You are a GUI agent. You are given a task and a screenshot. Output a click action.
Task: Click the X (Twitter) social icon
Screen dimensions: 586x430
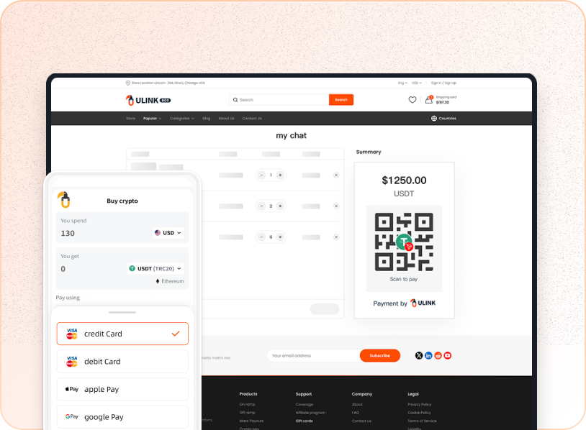(420, 355)
